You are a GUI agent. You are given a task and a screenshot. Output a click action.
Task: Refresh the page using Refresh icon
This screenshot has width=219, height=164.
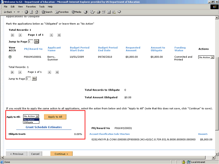pos(31,12)
